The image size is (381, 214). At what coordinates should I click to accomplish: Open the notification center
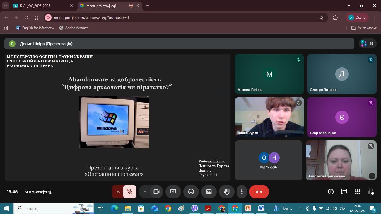coord(373,208)
